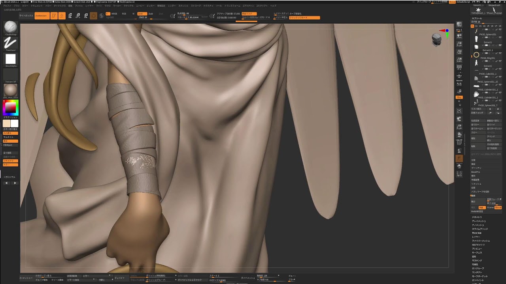The image size is (506, 284).
Task: Click the リスト表示 button
Action: (478, 108)
